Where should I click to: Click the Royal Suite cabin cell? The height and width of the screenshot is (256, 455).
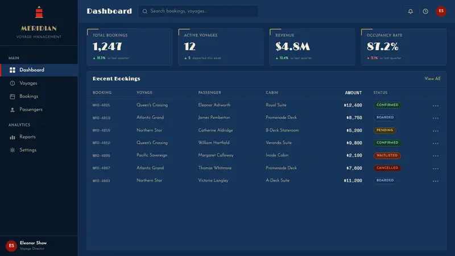coord(276,105)
